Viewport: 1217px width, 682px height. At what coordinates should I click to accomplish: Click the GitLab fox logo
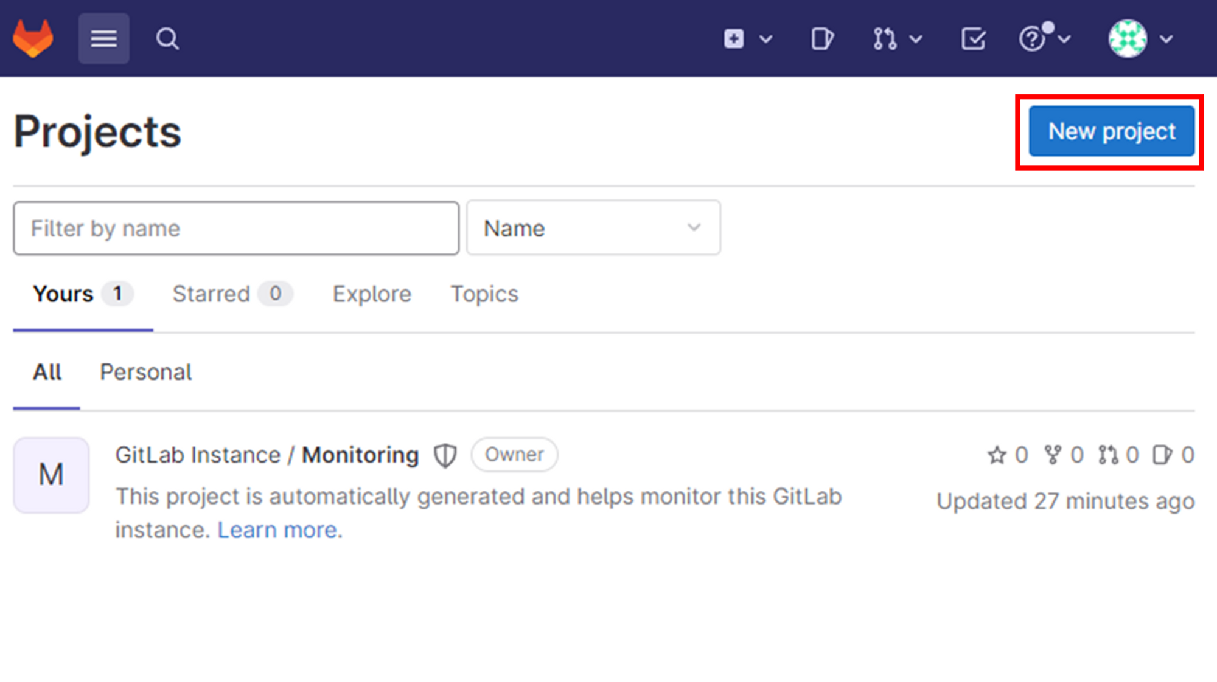[x=33, y=38]
